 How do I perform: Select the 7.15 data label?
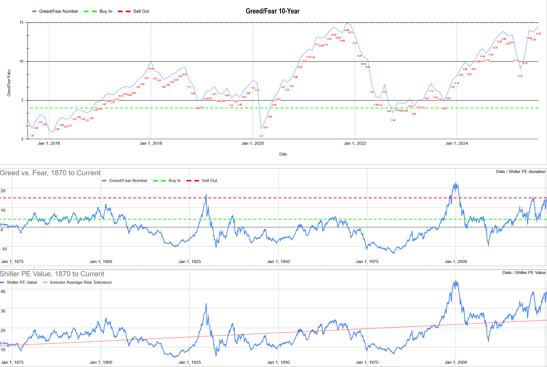pyautogui.click(x=431, y=91)
